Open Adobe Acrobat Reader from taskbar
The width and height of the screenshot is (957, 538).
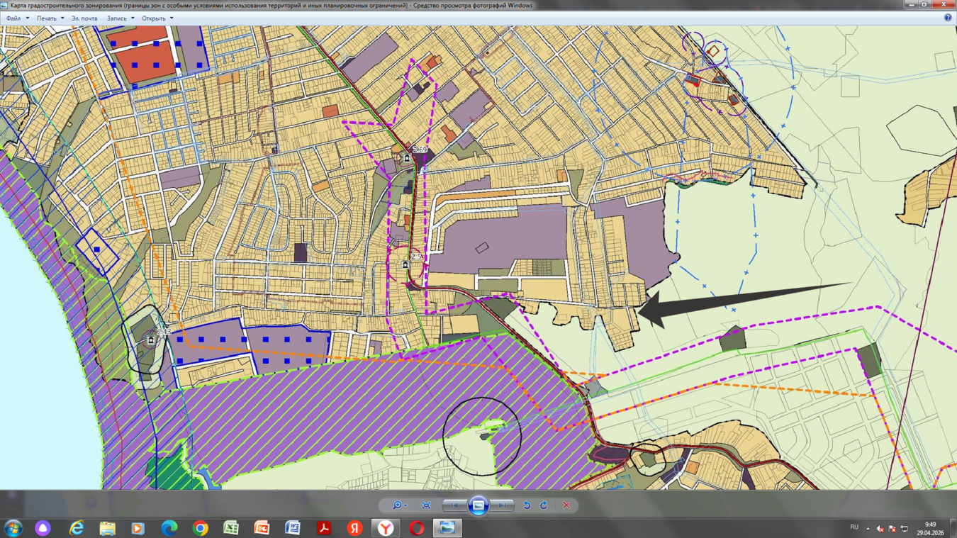coord(324,528)
